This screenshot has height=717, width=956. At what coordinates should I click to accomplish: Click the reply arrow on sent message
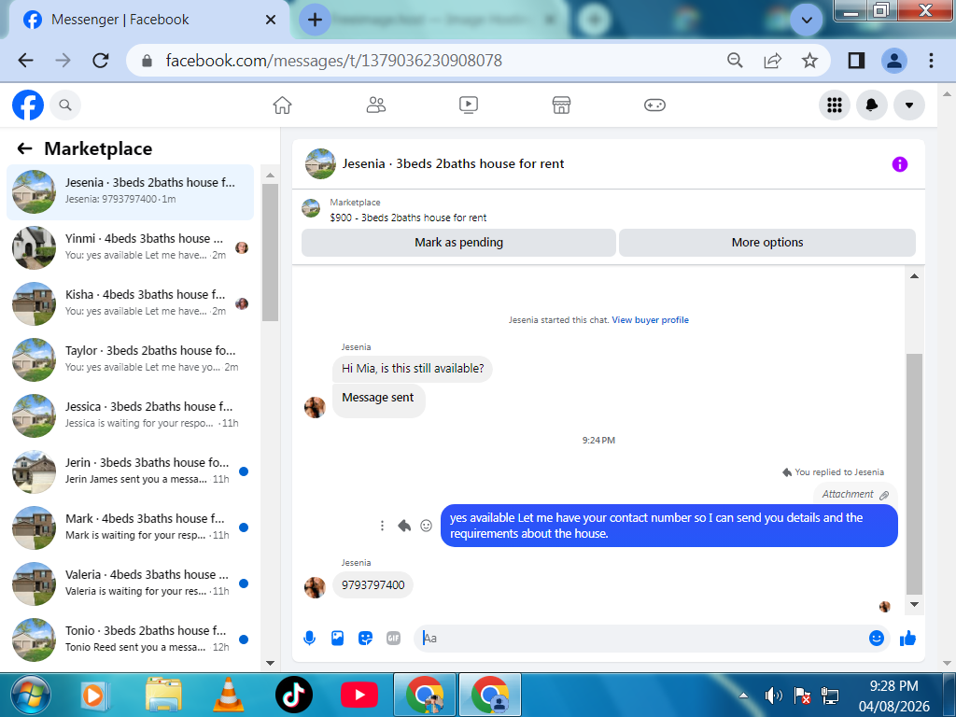coord(404,526)
